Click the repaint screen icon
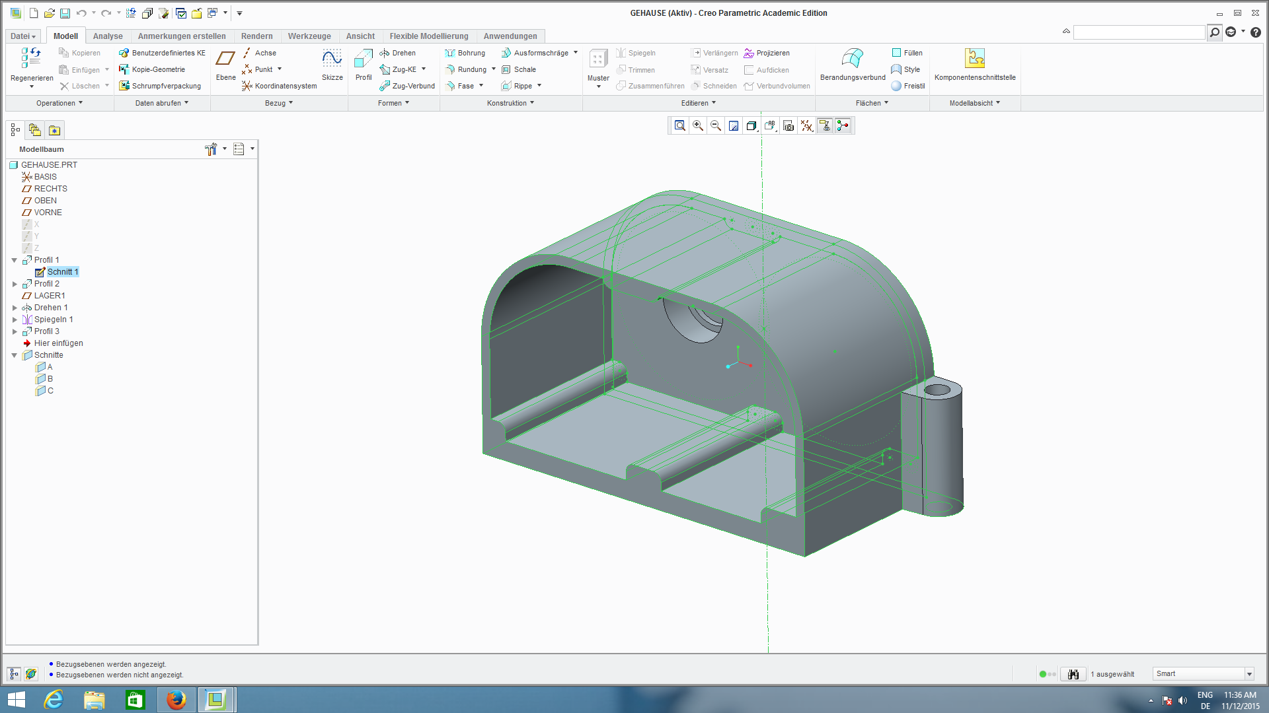 [x=734, y=125]
